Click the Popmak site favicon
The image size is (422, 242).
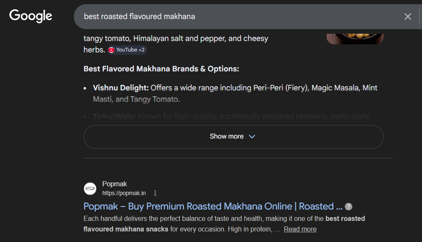coord(90,188)
